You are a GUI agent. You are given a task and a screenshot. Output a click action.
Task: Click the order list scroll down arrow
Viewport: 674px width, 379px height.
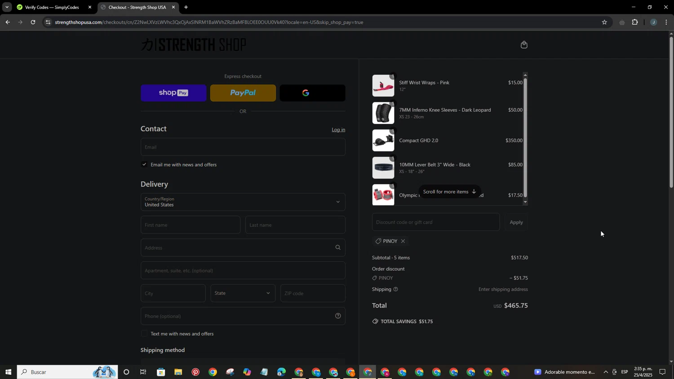(525, 203)
